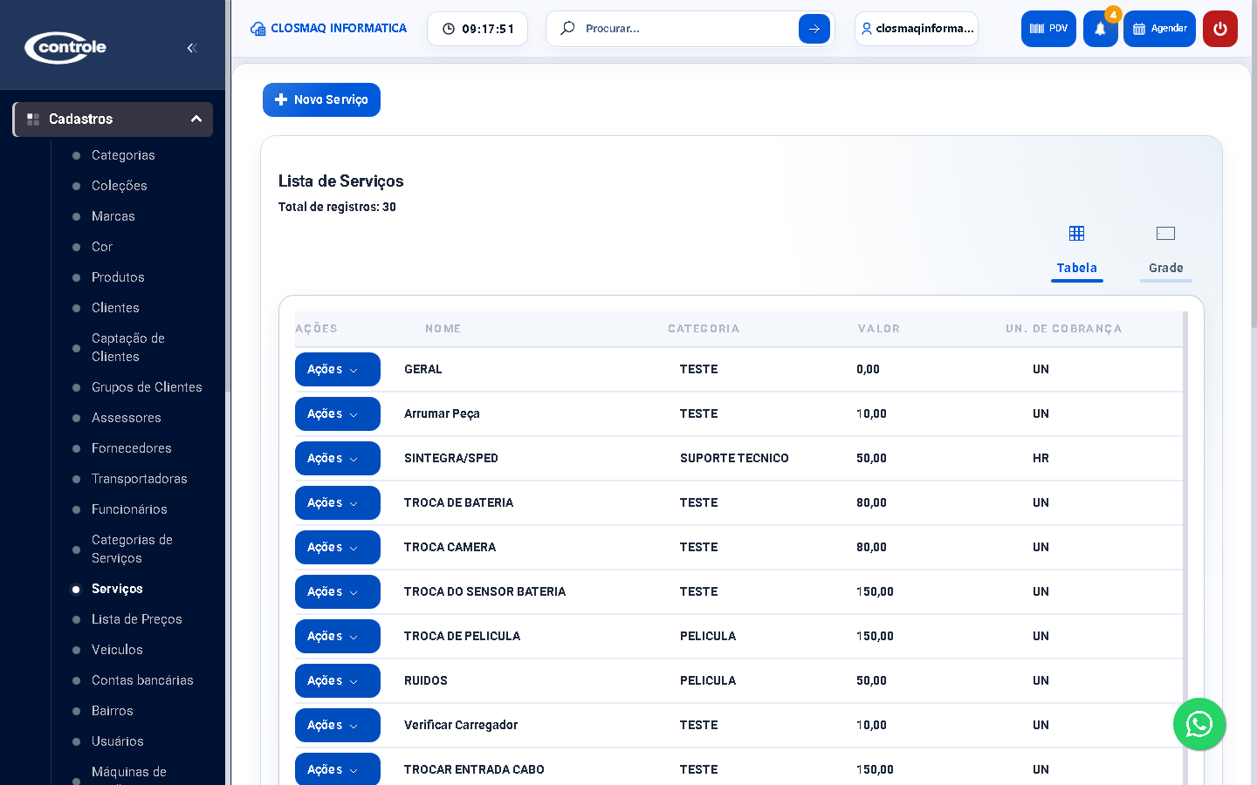The width and height of the screenshot is (1257, 785).
Task: Open Cor in the sidebar
Action: [102, 247]
